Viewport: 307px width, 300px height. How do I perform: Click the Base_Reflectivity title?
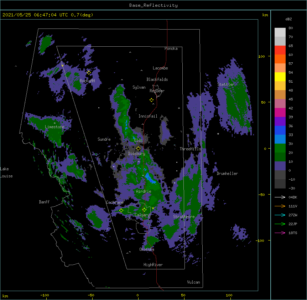(x=153, y=5)
